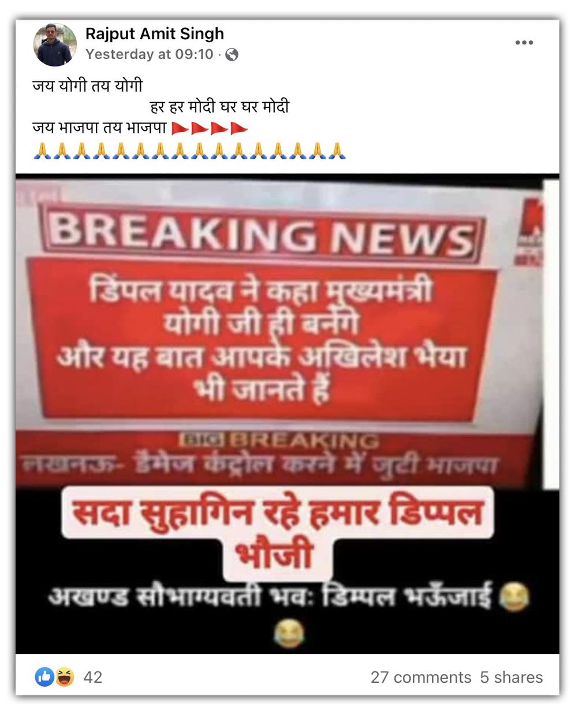The height and width of the screenshot is (715, 575).
Task: Click the laughing emoji at image bottom
Action: (289, 634)
